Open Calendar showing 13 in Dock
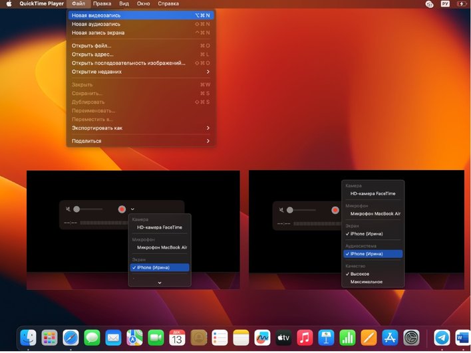471x353 pixels. point(177,338)
